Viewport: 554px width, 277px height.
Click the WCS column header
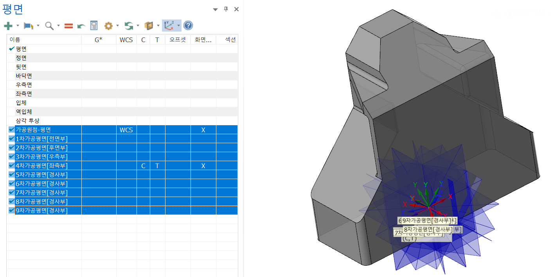pos(126,39)
